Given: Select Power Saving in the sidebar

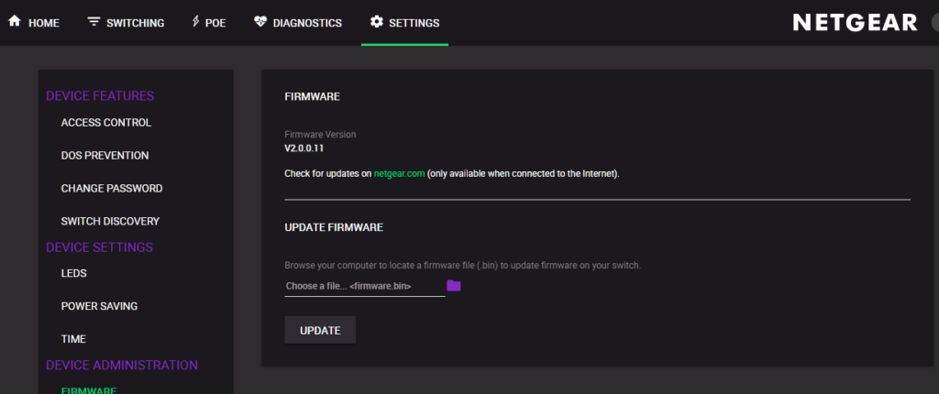Looking at the screenshot, I should tap(99, 307).
